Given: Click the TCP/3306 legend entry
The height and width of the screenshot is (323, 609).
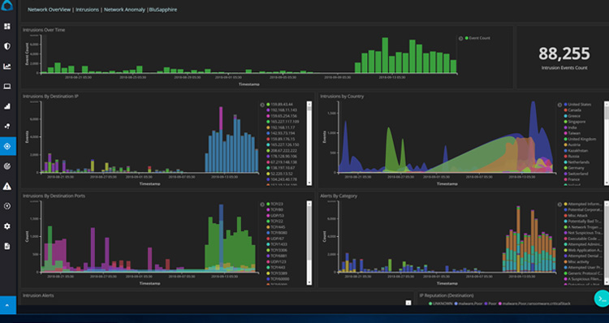Looking at the screenshot, I should tap(277, 251).
